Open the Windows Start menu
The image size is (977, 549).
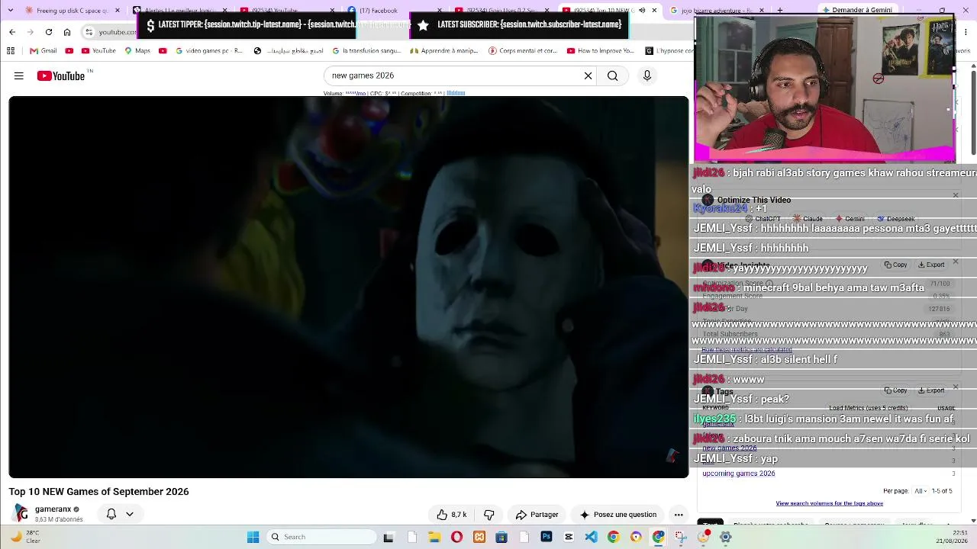point(253,537)
